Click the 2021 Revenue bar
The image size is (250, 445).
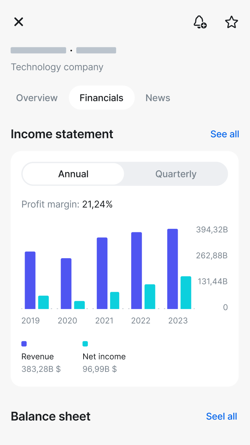pos(102,273)
